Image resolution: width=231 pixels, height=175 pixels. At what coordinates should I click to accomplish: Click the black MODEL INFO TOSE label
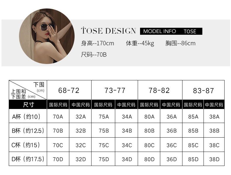click(x=171, y=31)
